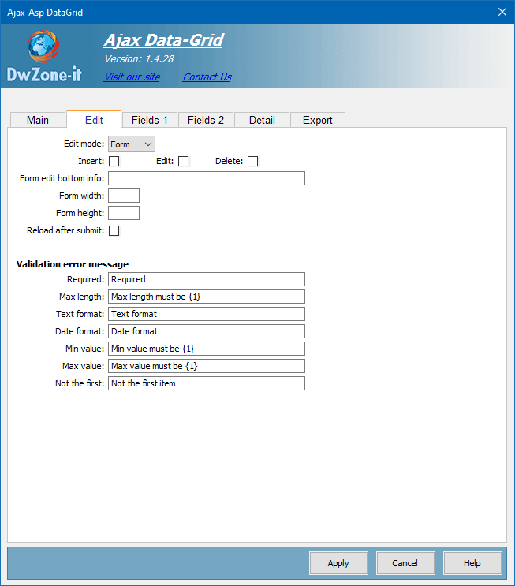The height and width of the screenshot is (586, 515).
Task: Follow the Visit our site link
Action: click(x=132, y=77)
